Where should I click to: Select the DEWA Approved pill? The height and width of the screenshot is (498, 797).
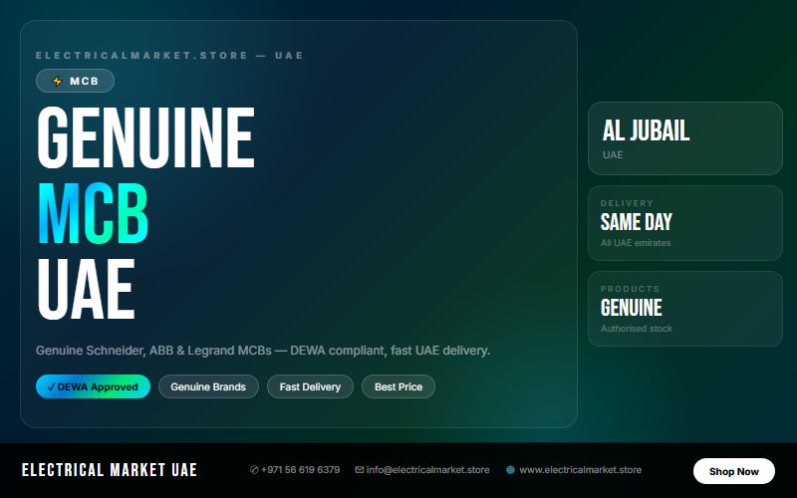[x=93, y=386]
